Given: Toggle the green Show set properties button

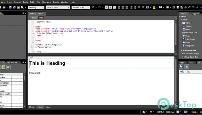Looking at the screenshot, I should (x=3, y=67).
